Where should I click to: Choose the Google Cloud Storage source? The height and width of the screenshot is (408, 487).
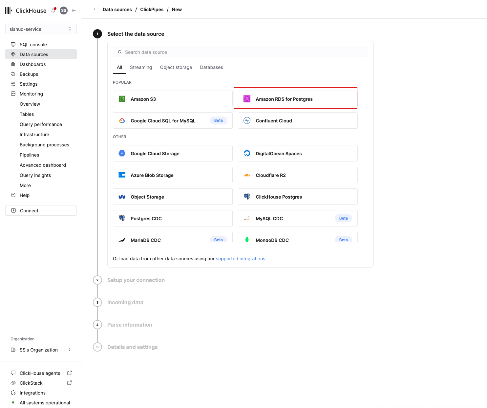(x=173, y=153)
